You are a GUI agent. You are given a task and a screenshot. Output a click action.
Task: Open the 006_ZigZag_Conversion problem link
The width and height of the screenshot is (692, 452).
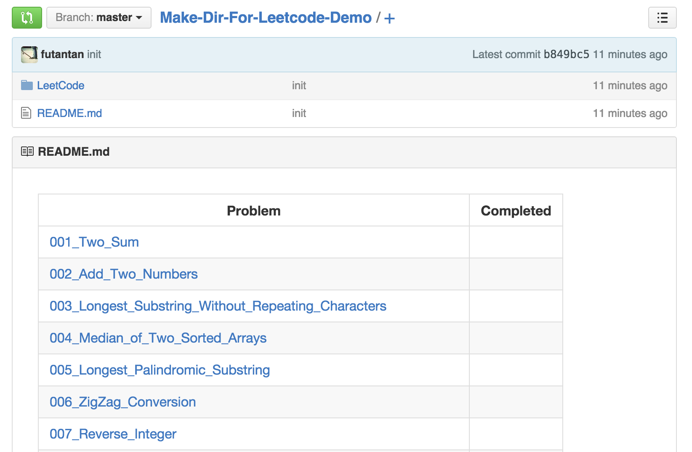click(x=123, y=402)
